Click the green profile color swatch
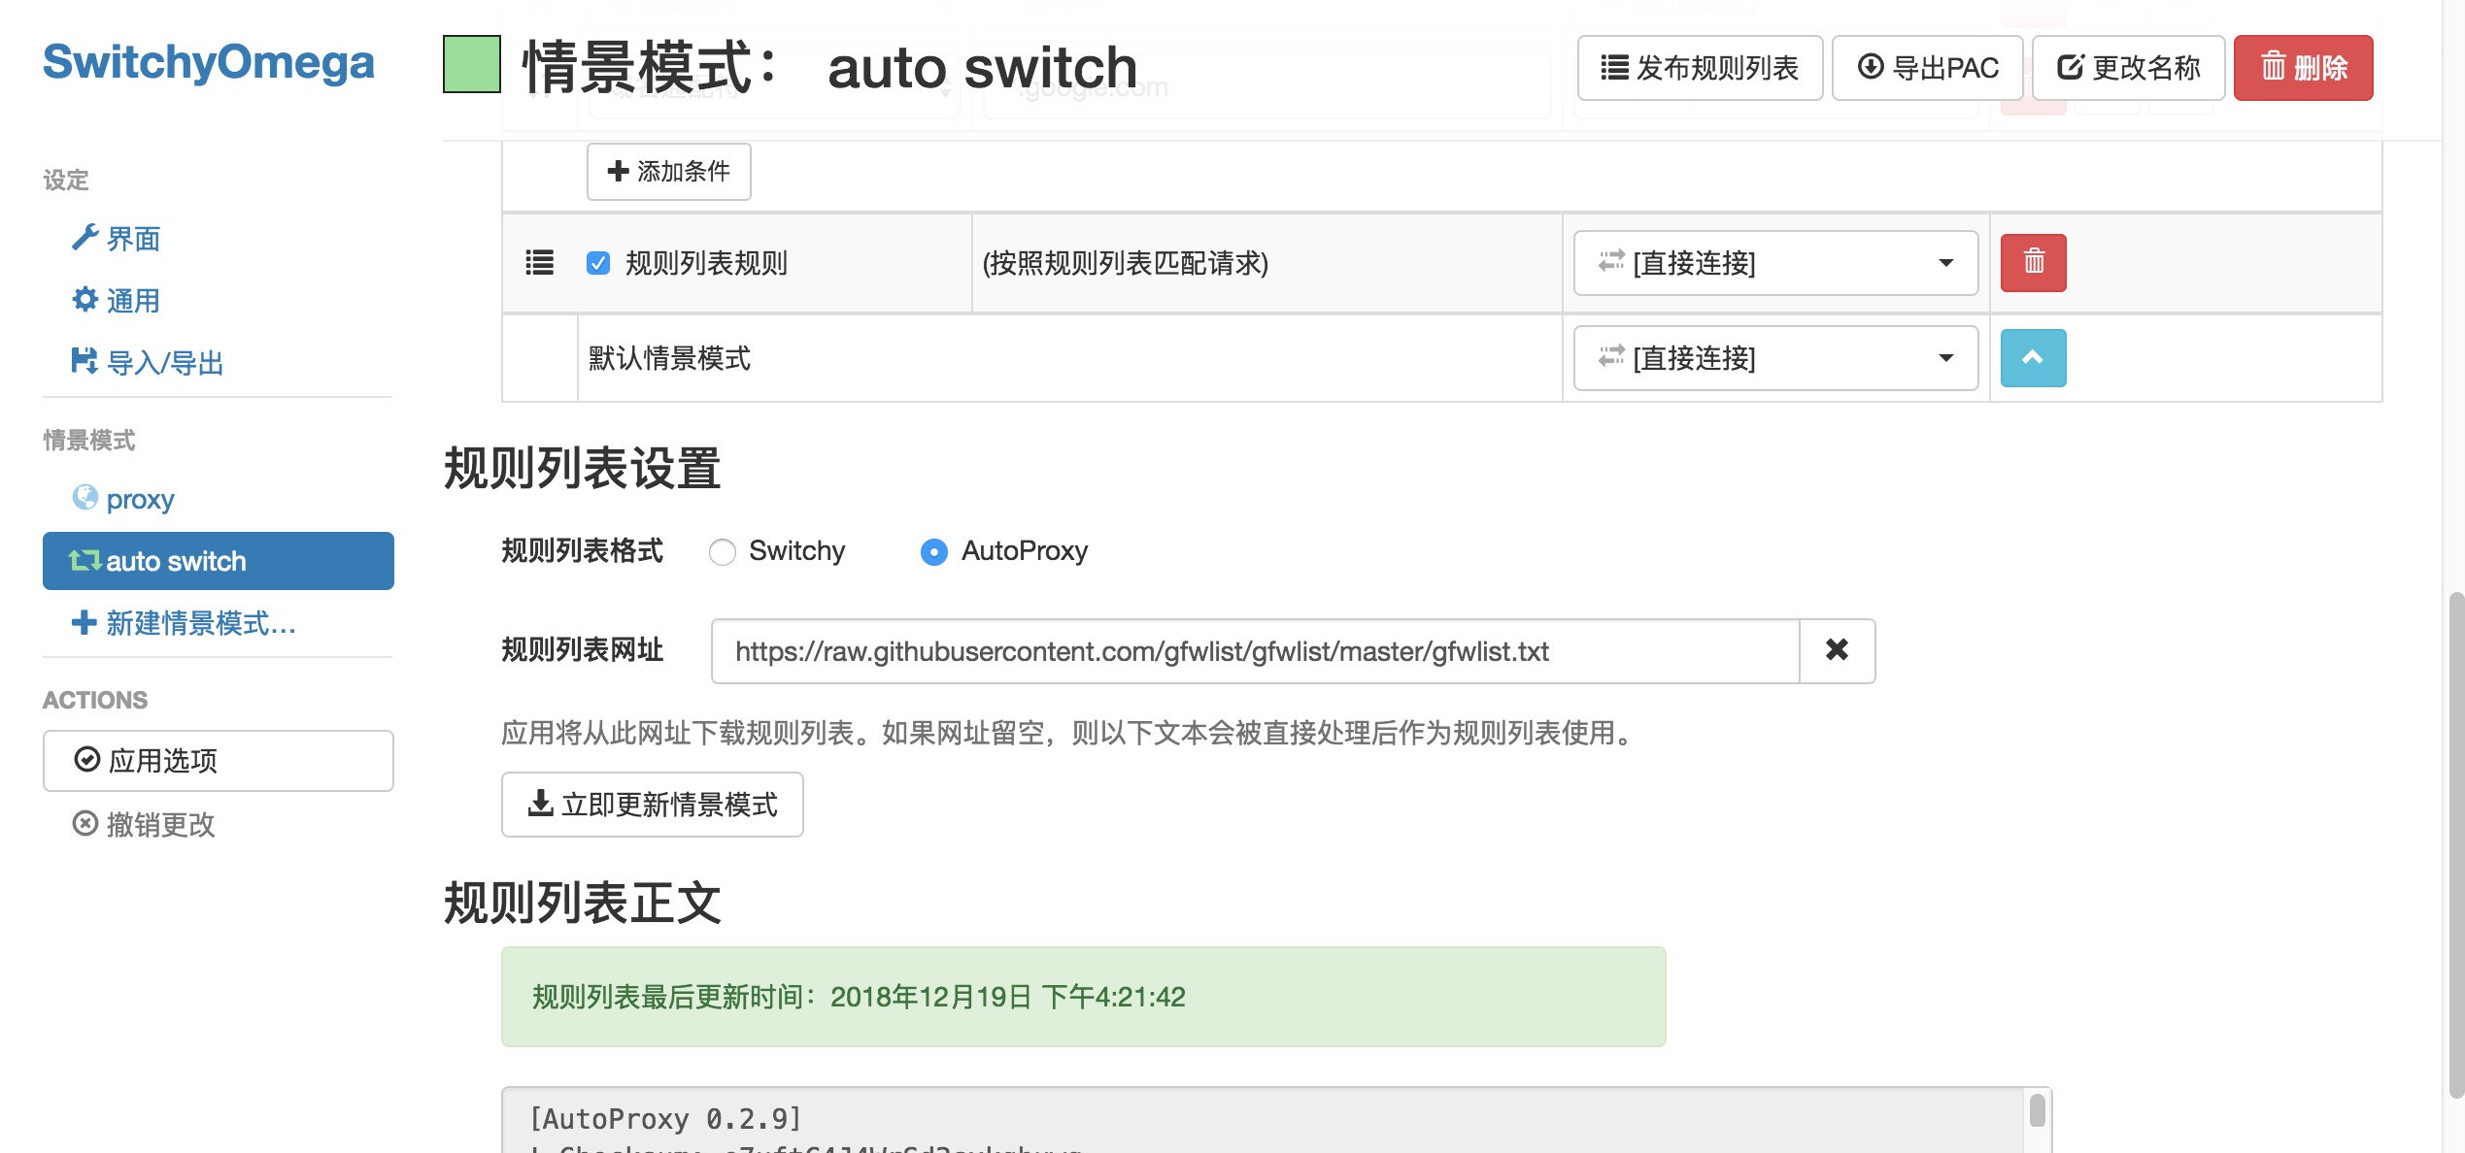 (472, 64)
